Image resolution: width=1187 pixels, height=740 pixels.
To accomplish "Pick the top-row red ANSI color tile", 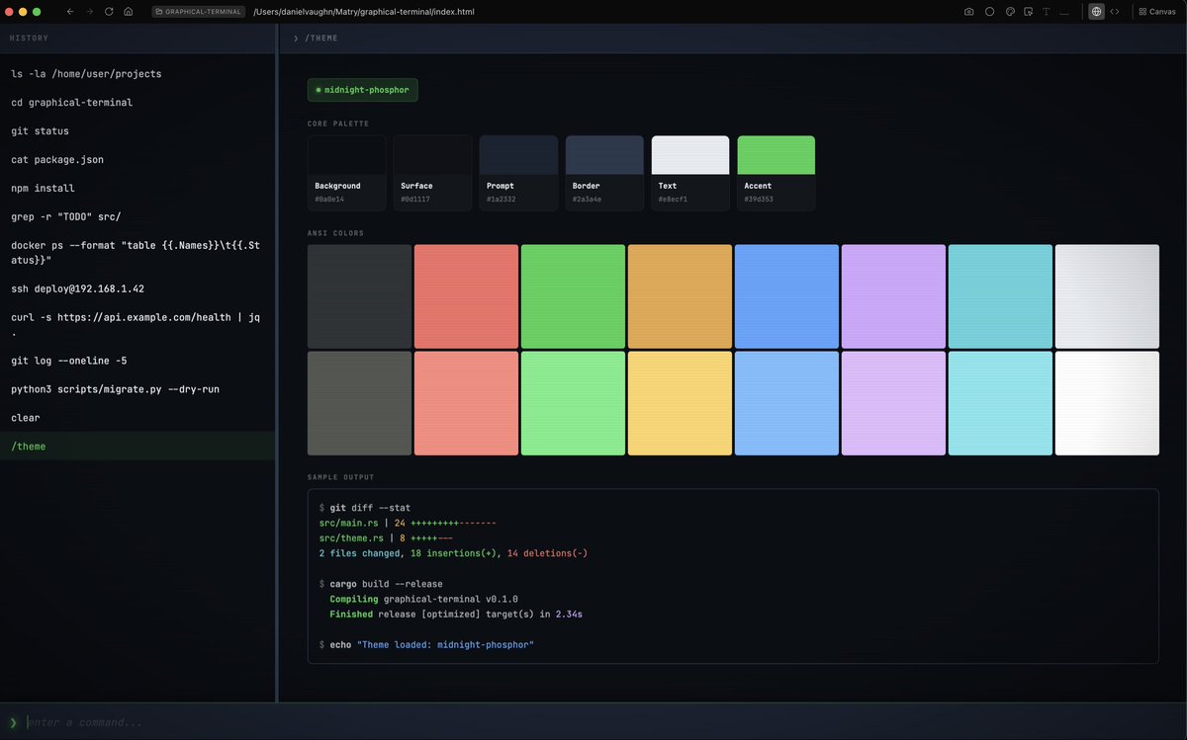I will pyautogui.click(x=466, y=296).
